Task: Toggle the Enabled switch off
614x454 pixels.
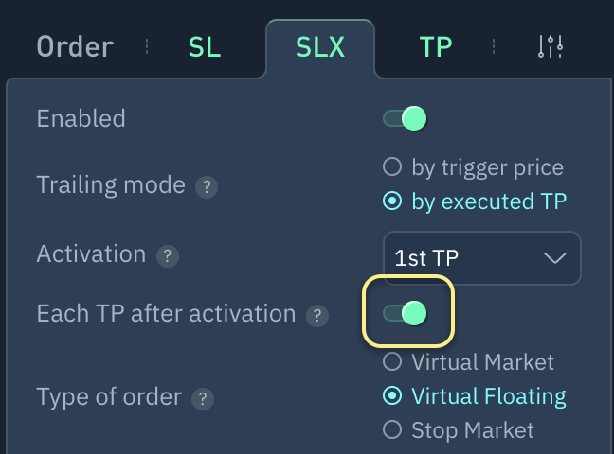Action: click(x=405, y=119)
